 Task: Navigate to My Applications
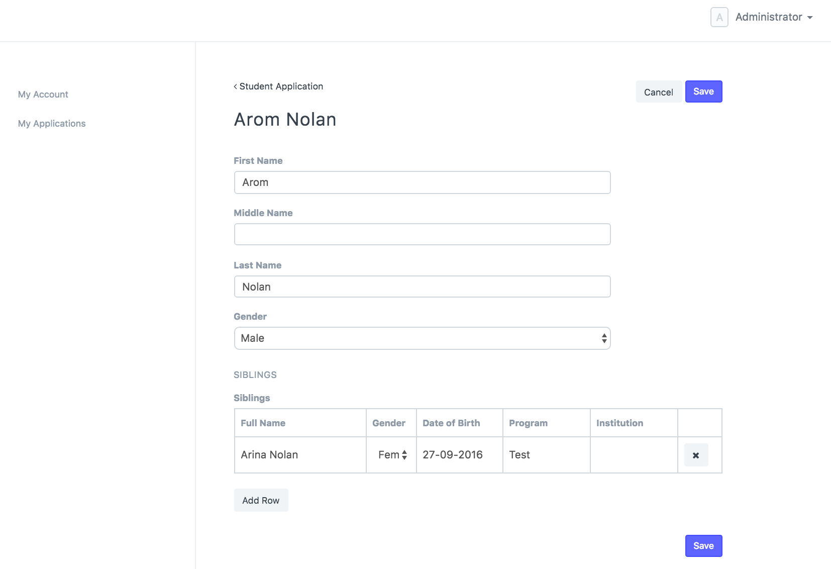[x=52, y=123]
